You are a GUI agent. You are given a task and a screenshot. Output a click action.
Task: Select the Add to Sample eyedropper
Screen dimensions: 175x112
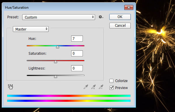93,87
